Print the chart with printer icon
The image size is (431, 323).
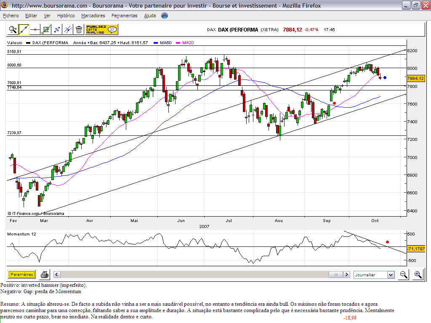click(x=45, y=274)
